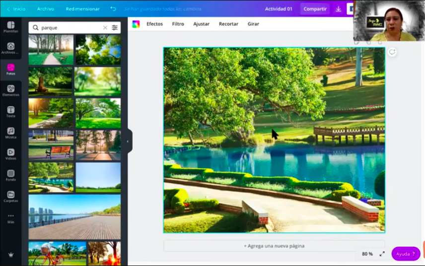Open the Videos sidebar panel
The image size is (425, 266).
pyautogui.click(x=10, y=154)
